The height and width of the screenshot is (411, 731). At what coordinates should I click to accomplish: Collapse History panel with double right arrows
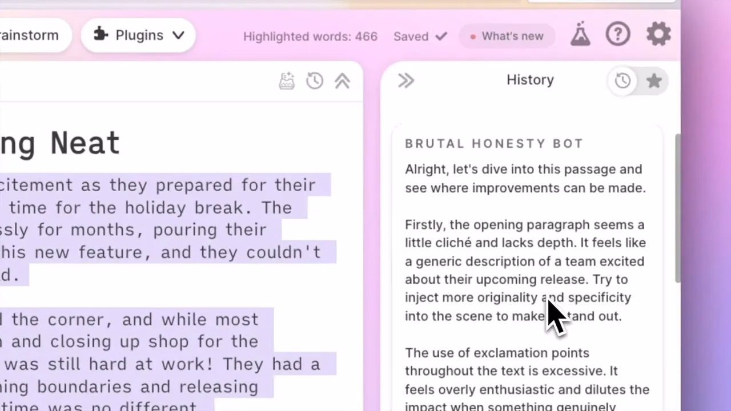point(406,80)
